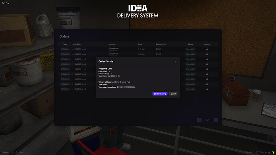Select the Glass Display Stand (Rifles) line
The height and width of the screenshot is (155, 276).
click(109, 76)
